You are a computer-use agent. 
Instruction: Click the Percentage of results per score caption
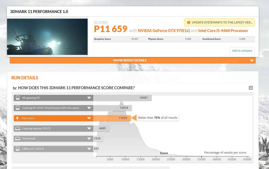[x=226, y=152]
